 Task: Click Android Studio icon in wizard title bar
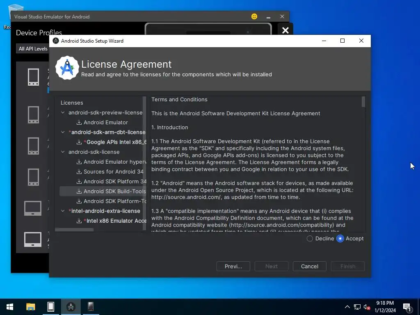pyautogui.click(x=56, y=41)
